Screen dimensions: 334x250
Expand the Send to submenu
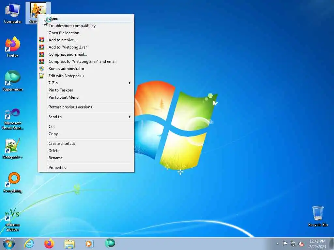click(x=86, y=117)
